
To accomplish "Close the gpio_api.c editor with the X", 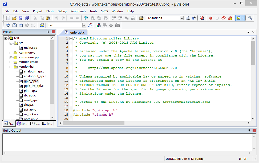I will point(253,32).
